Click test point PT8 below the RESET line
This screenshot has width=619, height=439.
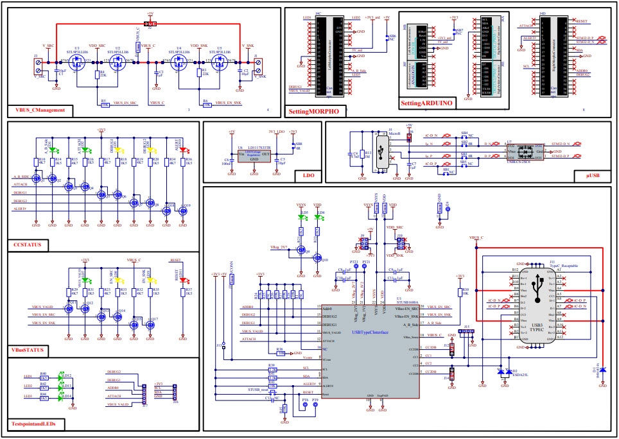305,404
